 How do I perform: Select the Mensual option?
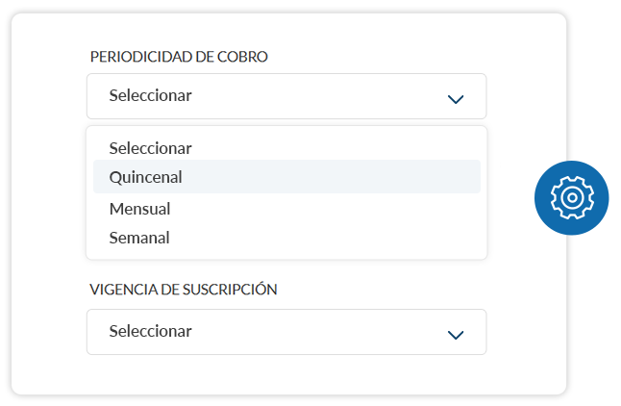point(140,209)
